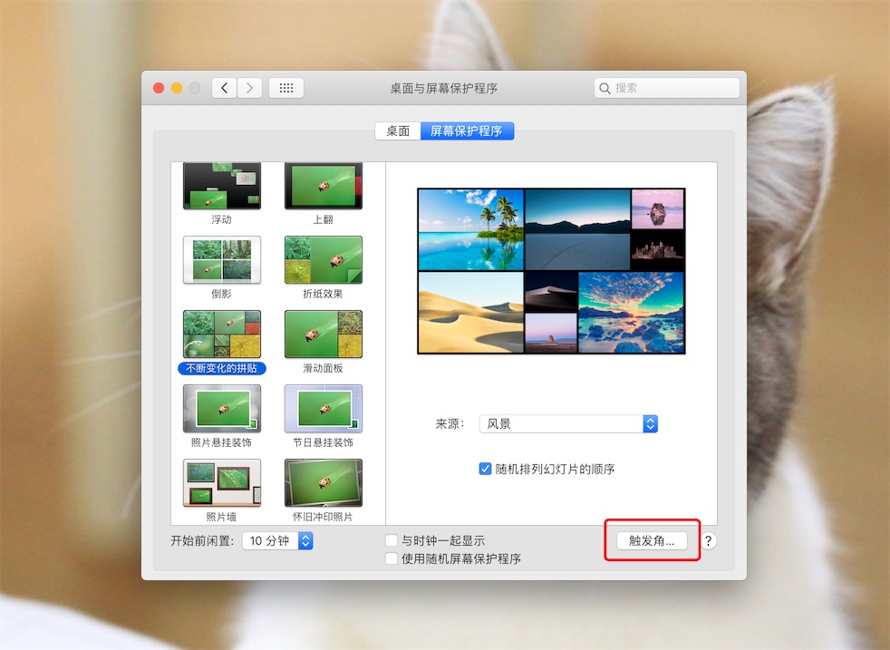Open help with the question mark button
The width and height of the screenshot is (890, 650).
pyautogui.click(x=708, y=540)
